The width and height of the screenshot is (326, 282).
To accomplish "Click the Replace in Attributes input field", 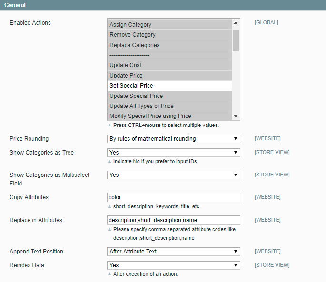I will pyautogui.click(x=173, y=220).
